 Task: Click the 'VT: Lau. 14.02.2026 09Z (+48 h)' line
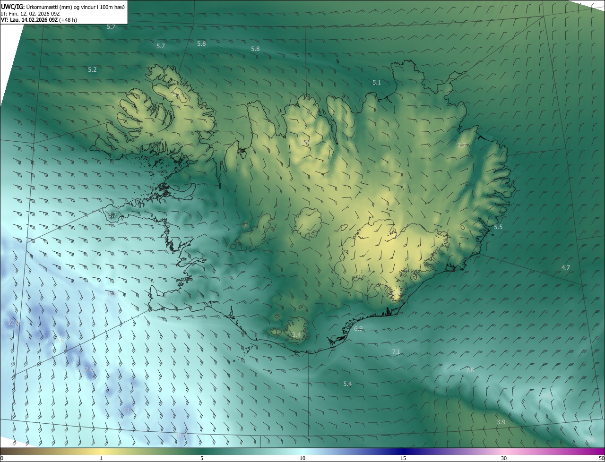tap(39, 20)
